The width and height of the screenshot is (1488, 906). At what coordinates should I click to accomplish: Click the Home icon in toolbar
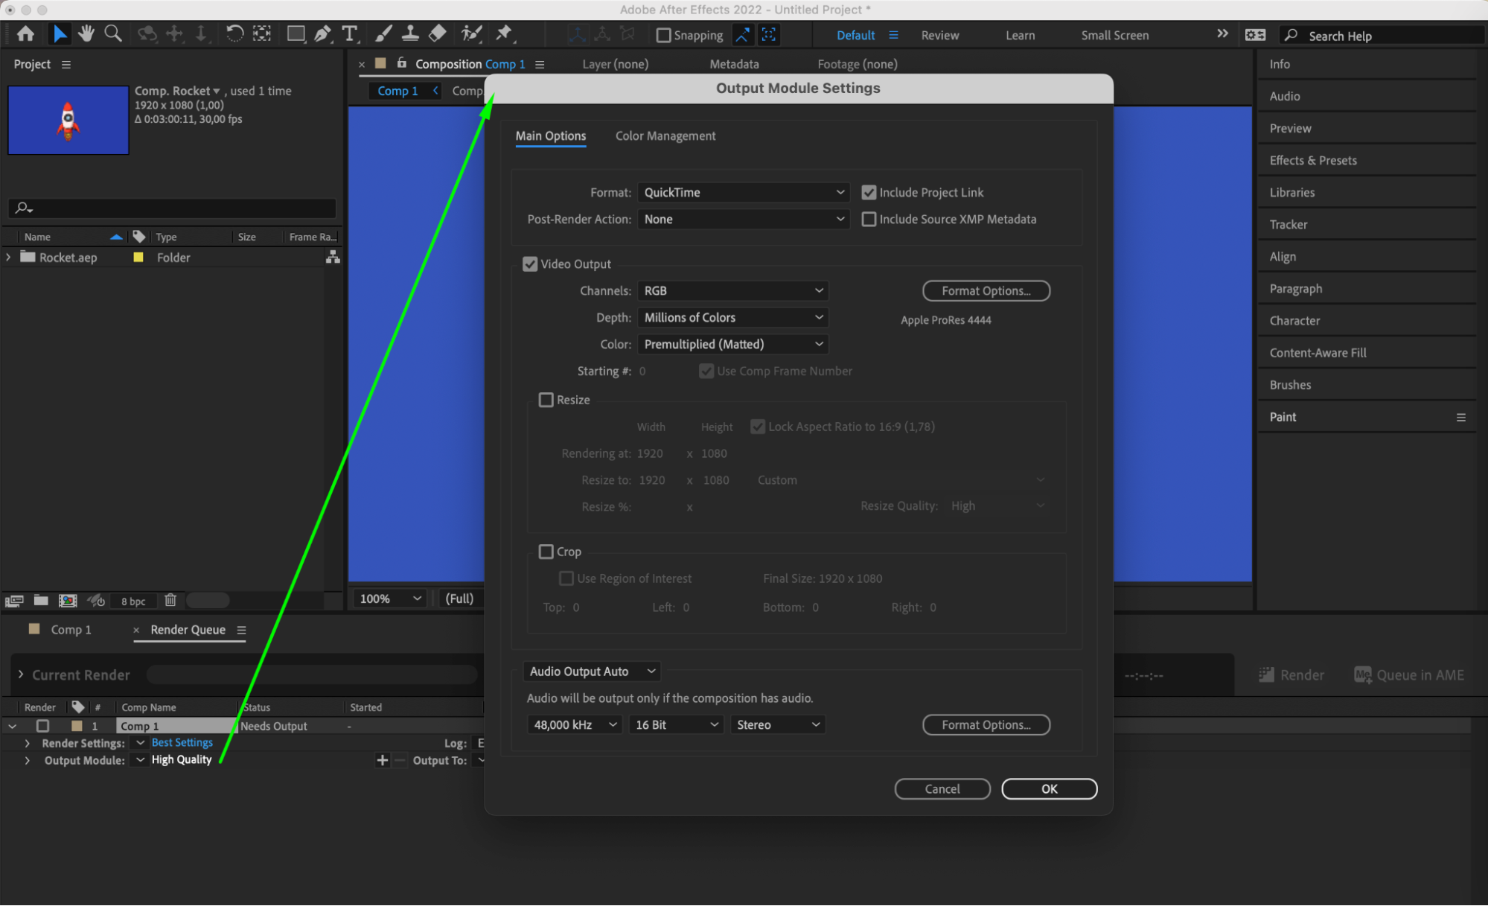tap(25, 34)
